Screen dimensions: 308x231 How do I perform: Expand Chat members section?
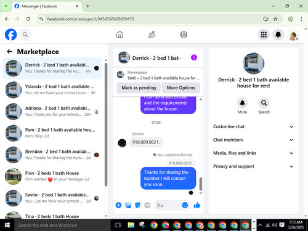coord(253,140)
